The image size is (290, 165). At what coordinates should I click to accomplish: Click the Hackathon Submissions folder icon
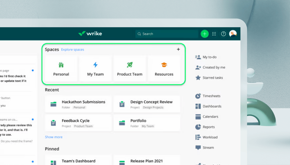click(x=53, y=104)
